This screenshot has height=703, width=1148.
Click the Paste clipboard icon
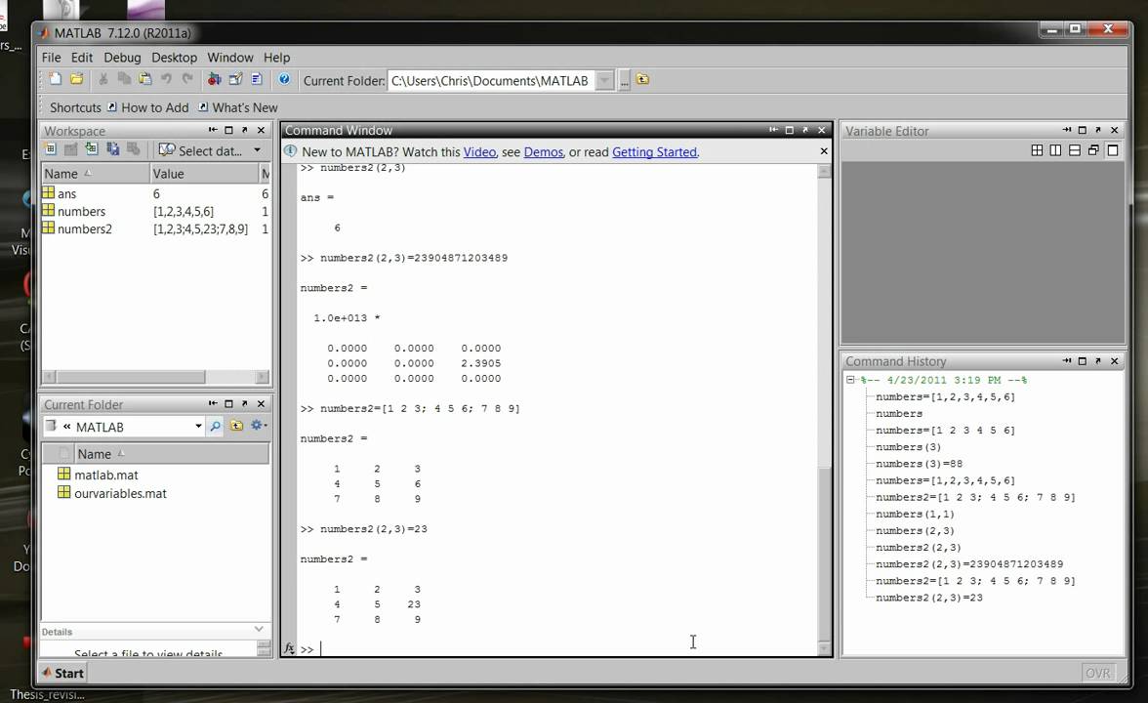[144, 79]
